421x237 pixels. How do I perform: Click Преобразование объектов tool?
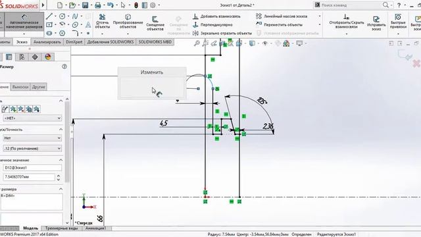128,21
